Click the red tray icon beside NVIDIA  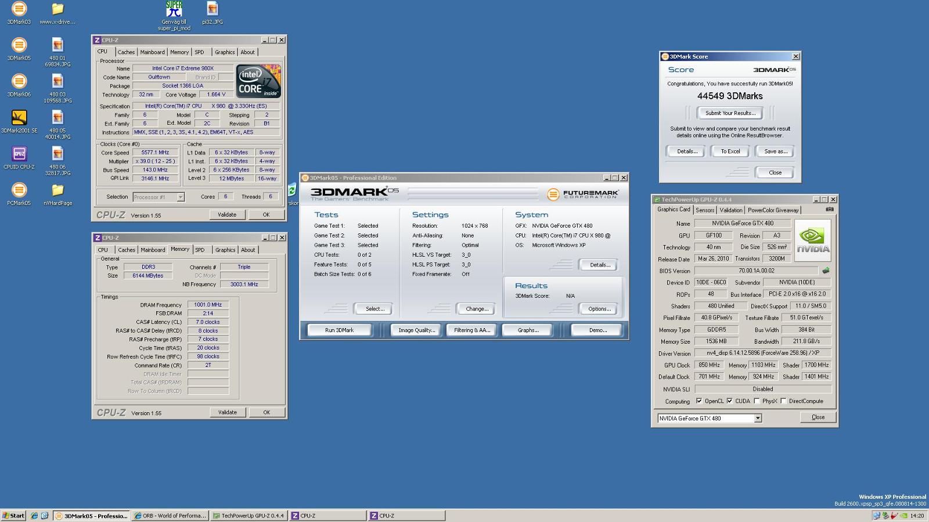coord(895,516)
